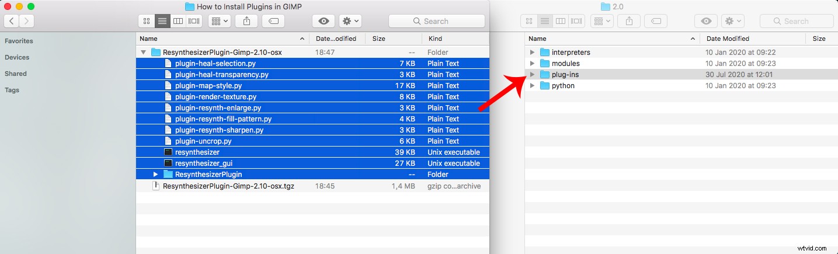Click Share button in left window toolbar
The width and height of the screenshot is (838, 254).
pos(247,21)
